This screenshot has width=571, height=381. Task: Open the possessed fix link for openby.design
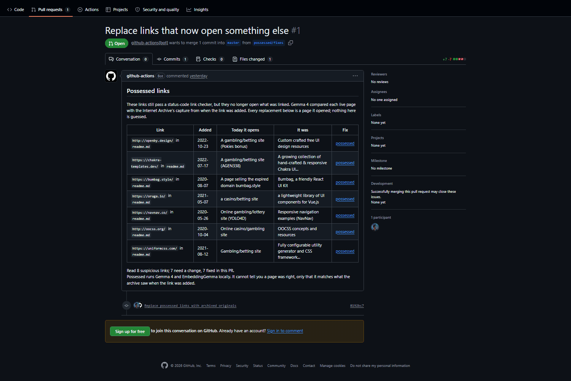point(345,143)
